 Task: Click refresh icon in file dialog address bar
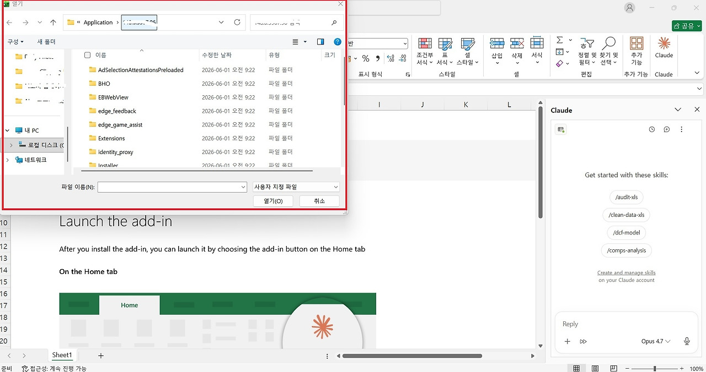(237, 23)
